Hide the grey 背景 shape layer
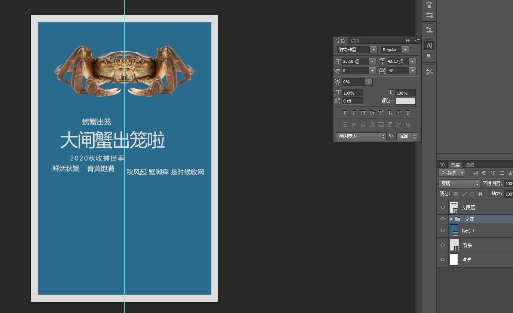The height and width of the screenshot is (313, 513). point(443,245)
